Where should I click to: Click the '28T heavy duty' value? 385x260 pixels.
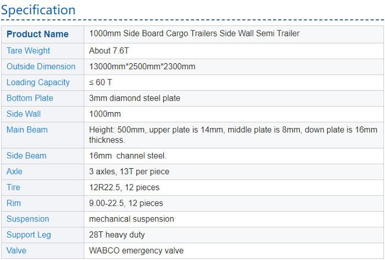117,235
